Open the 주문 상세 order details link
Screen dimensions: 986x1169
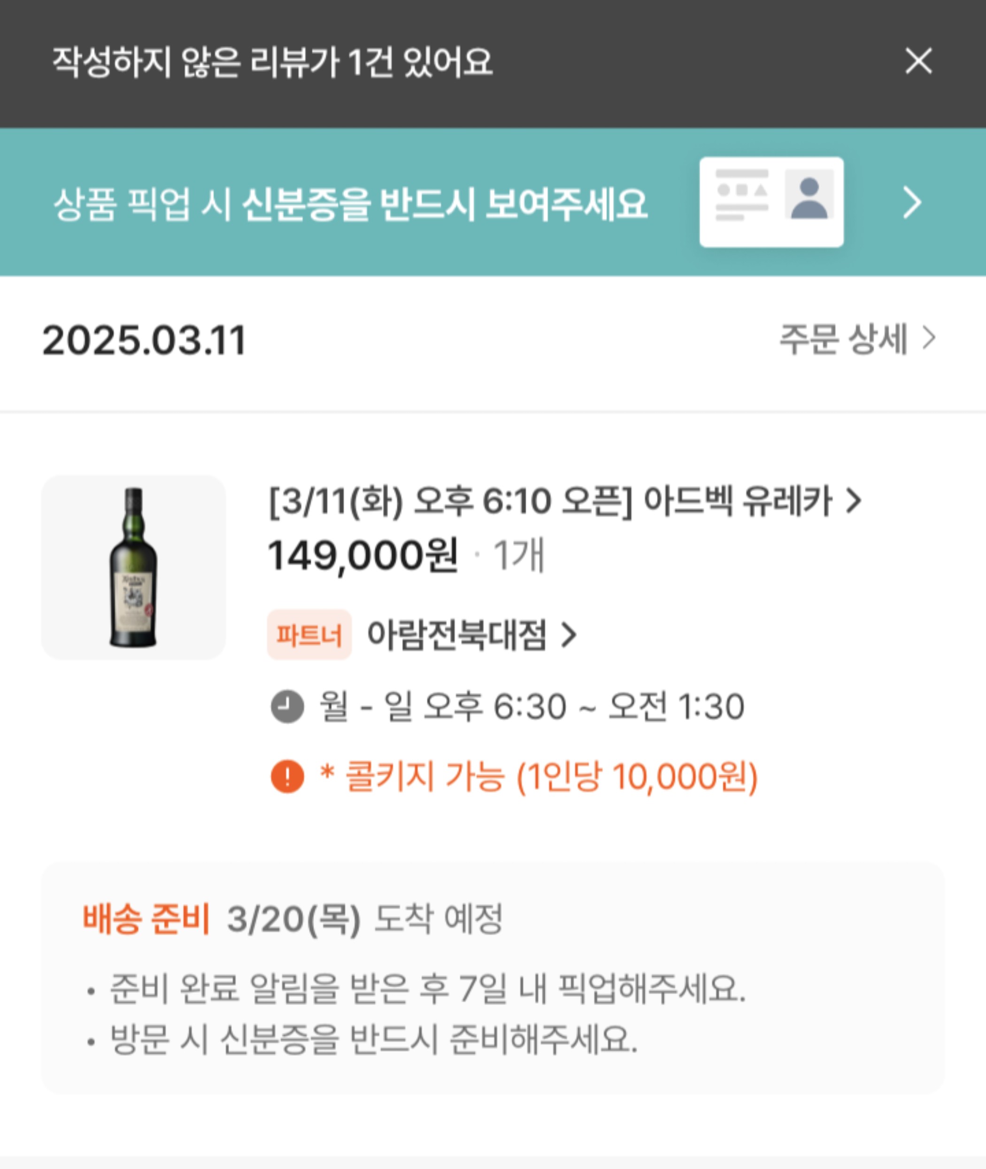click(843, 339)
